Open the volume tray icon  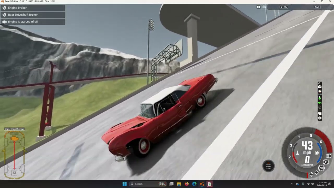(x=313, y=184)
